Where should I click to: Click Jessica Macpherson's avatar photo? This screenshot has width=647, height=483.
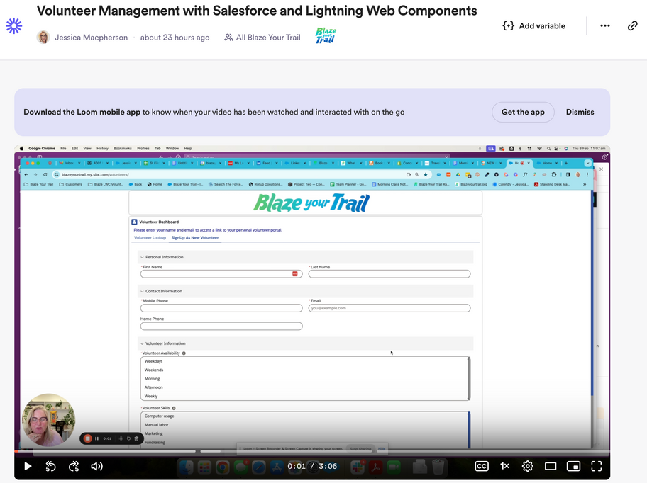[43, 38]
